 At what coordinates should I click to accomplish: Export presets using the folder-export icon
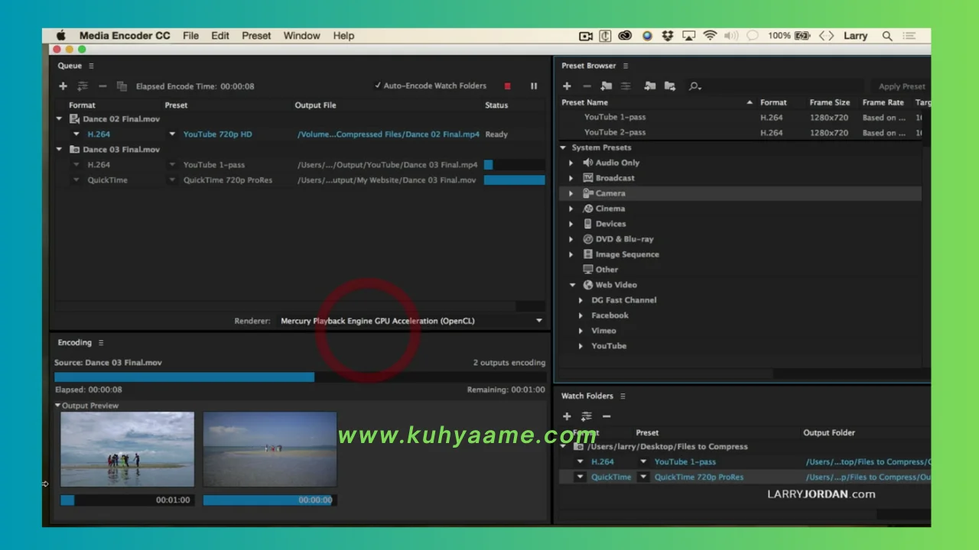pyautogui.click(x=670, y=86)
